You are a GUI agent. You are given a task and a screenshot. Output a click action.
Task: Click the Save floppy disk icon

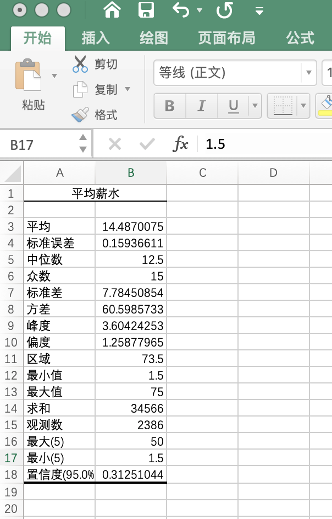coord(146,10)
